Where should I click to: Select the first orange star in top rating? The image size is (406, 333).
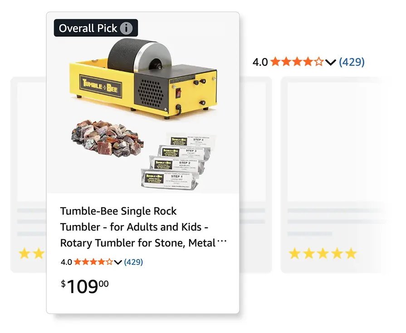(x=276, y=62)
